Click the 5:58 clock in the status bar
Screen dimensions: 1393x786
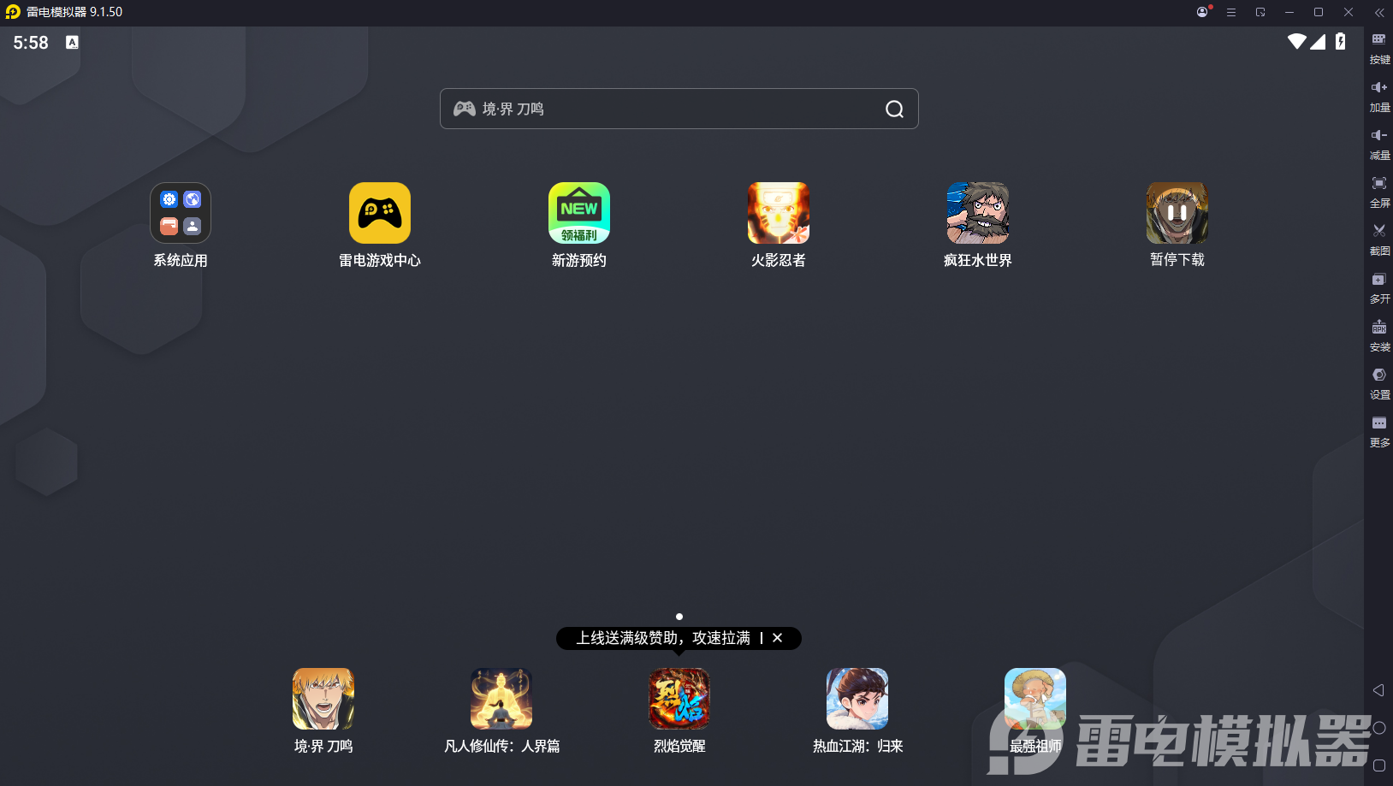click(x=31, y=43)
